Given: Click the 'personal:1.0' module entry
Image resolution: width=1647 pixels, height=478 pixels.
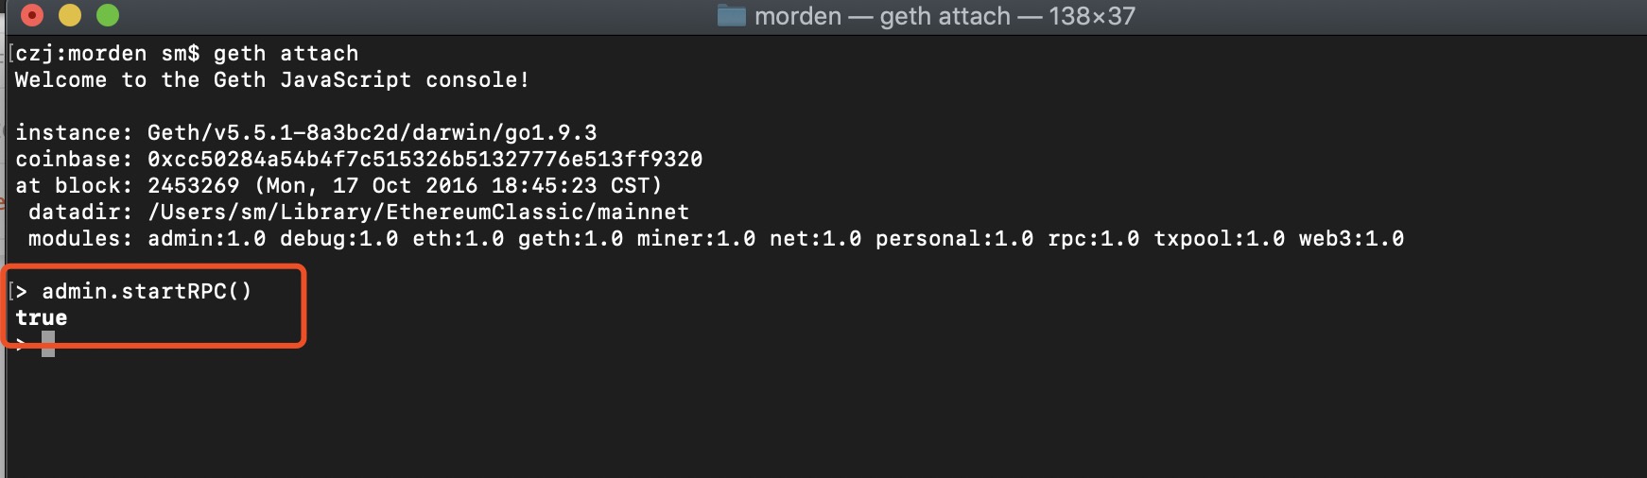Looking at the screenshot, I should click(954, 238).
